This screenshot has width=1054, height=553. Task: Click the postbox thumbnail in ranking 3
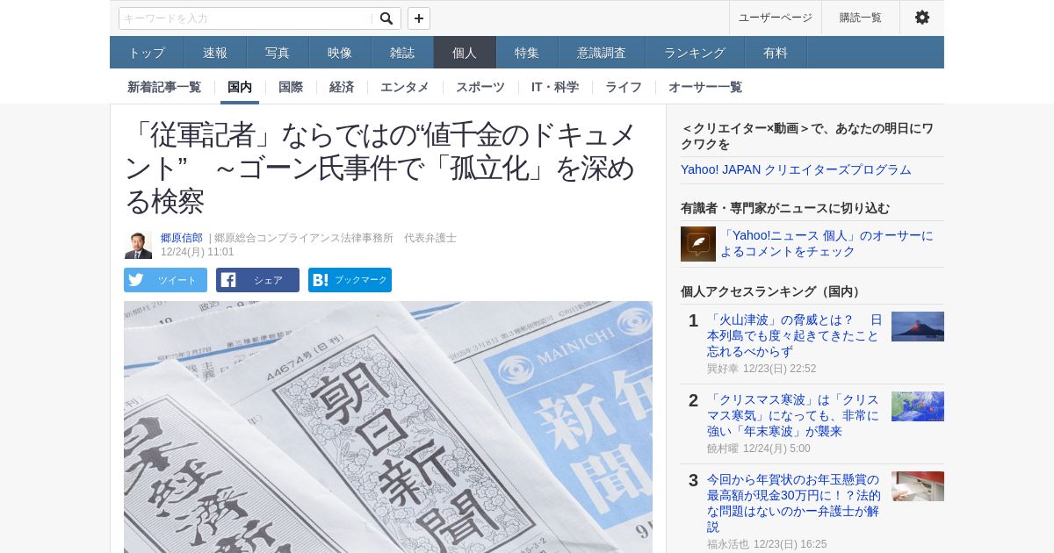(x=918, y=486)
